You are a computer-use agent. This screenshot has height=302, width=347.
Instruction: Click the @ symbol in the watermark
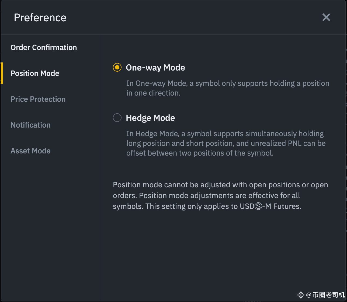tap(309, 295)
